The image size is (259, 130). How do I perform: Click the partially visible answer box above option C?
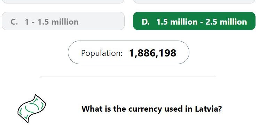pos(63,1)
